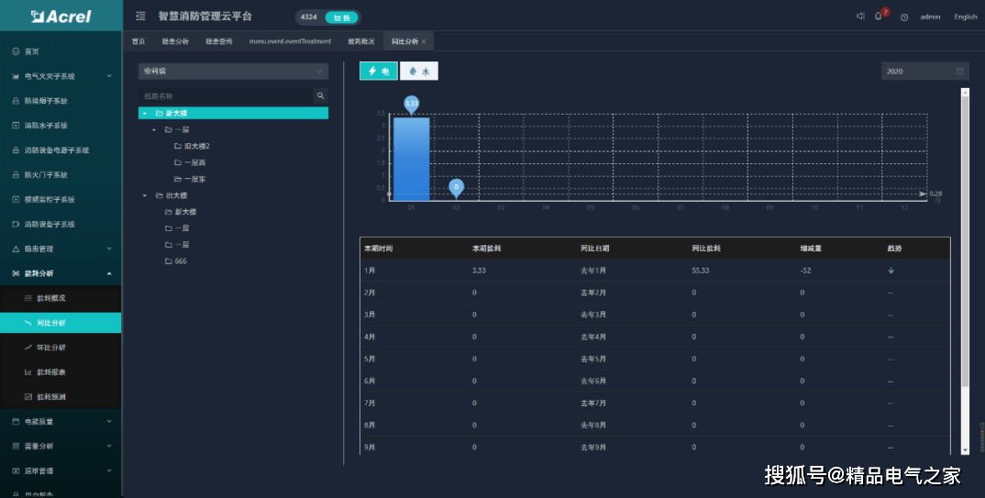Click the 消防水子系统 sidebar icon
Viewport: 985px width, 498px height.
point(16,125)
